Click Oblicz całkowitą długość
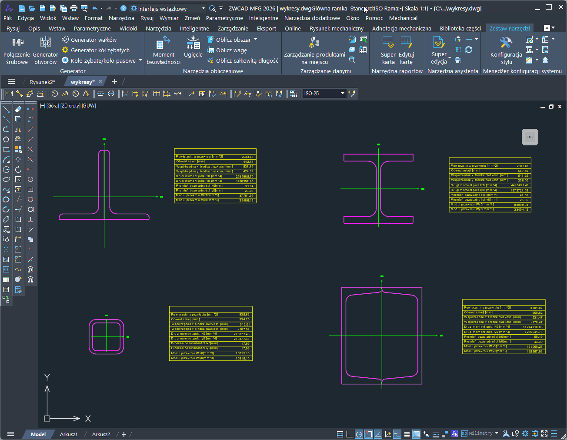 coord(247,60)
